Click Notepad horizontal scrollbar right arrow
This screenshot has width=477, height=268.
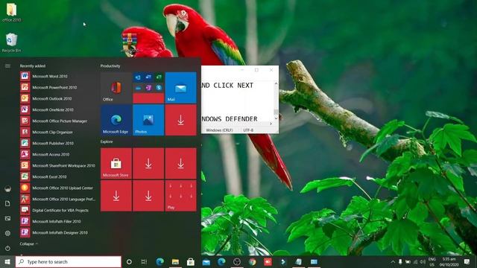(x=271, y=124)
